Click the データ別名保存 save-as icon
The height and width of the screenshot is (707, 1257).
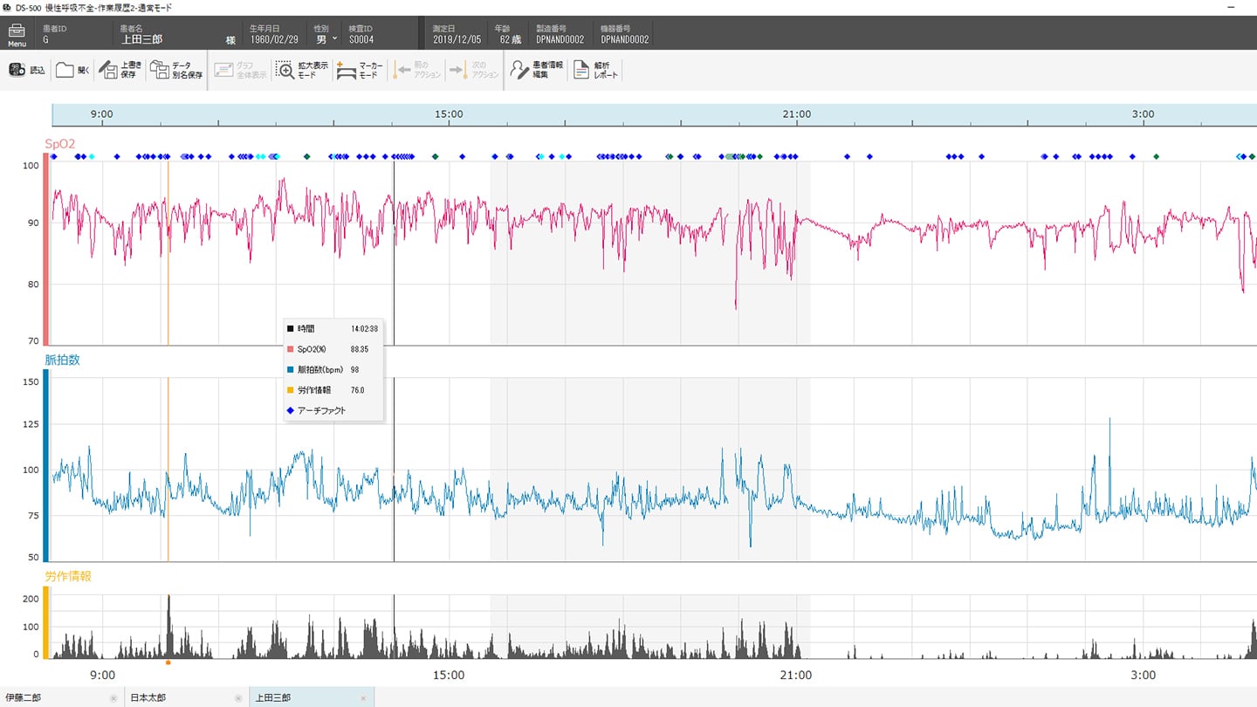(158, 70)
